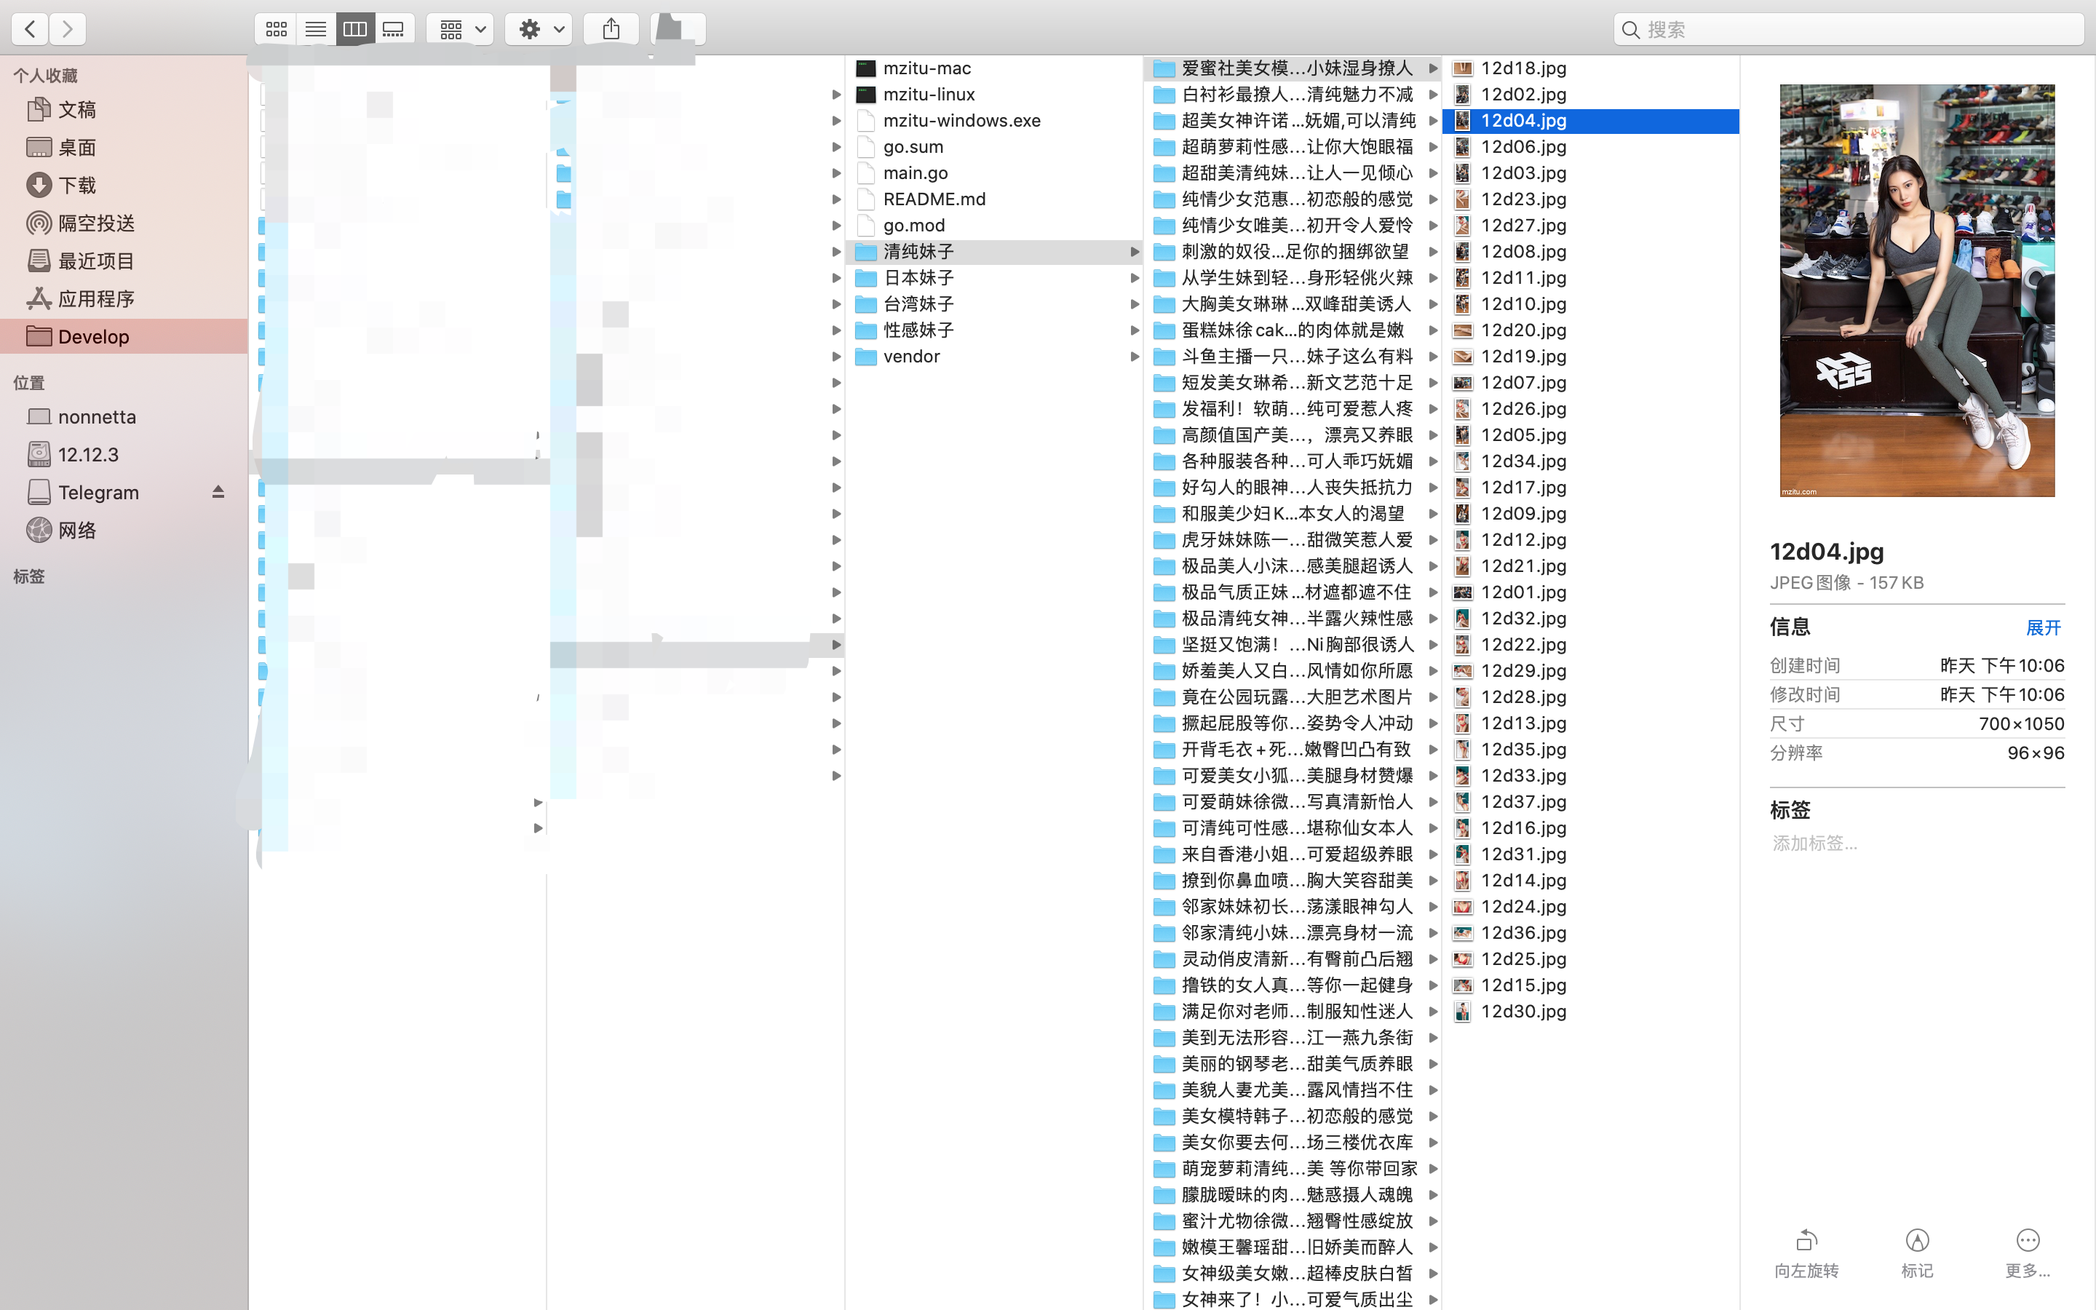Viewport: 2096px width, 1310px height.
Task: Select the file 12d36.jpg
Action: 1591,933
